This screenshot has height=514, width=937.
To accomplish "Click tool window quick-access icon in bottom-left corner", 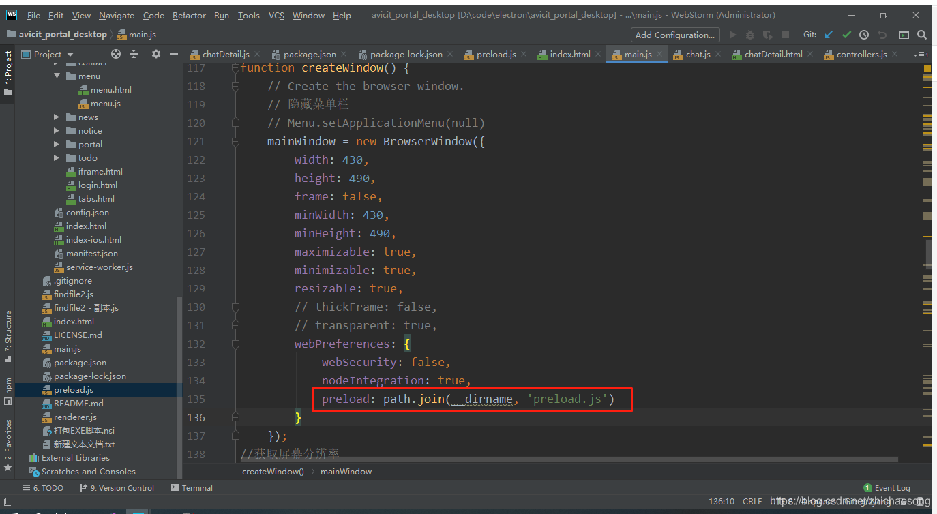I will tap(8, 502).
